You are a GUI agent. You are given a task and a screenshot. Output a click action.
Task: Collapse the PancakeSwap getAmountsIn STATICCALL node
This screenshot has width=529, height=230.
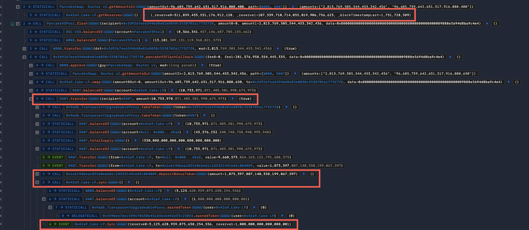[x=18, y=7]
